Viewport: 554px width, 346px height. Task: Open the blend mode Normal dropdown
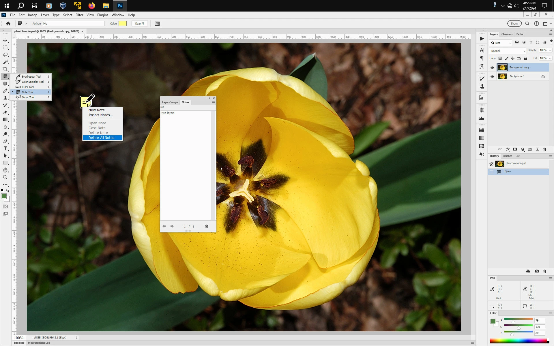pos(507,51)
